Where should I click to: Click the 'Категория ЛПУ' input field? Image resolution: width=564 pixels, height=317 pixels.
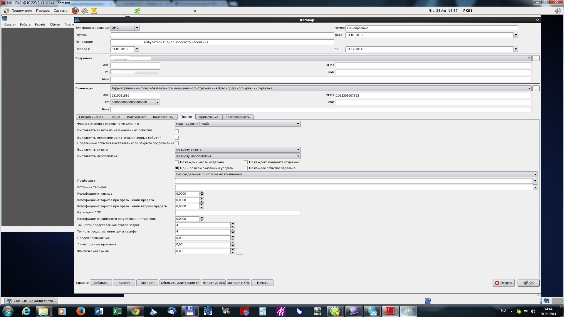coord(238,213)
